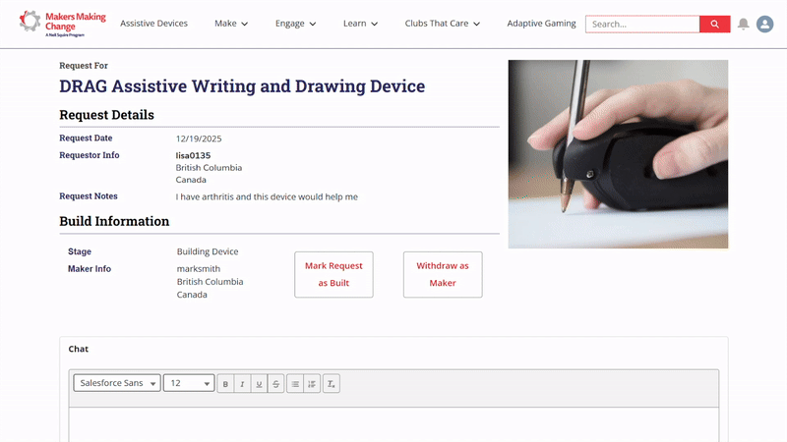
Task: Open the font size 12 dropdown
Action: [189, 383]
